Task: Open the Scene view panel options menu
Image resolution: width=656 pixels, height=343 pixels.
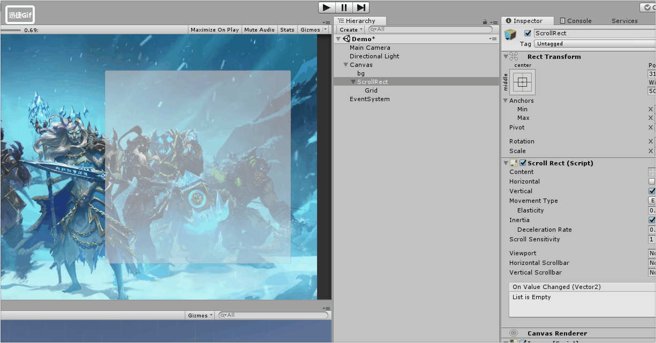Action: [327, 308]
